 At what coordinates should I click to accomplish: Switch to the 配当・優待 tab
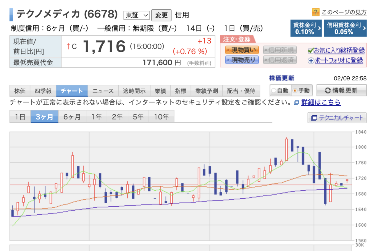241,91
